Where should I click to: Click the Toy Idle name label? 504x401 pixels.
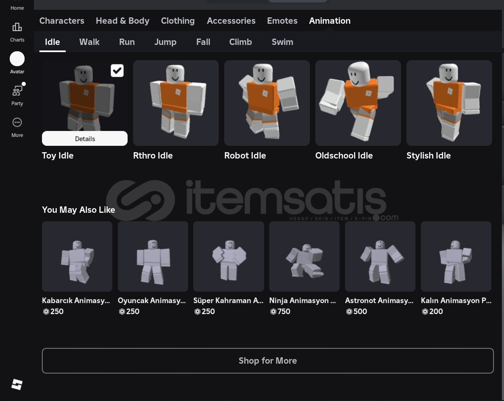[x=58, y=156]
